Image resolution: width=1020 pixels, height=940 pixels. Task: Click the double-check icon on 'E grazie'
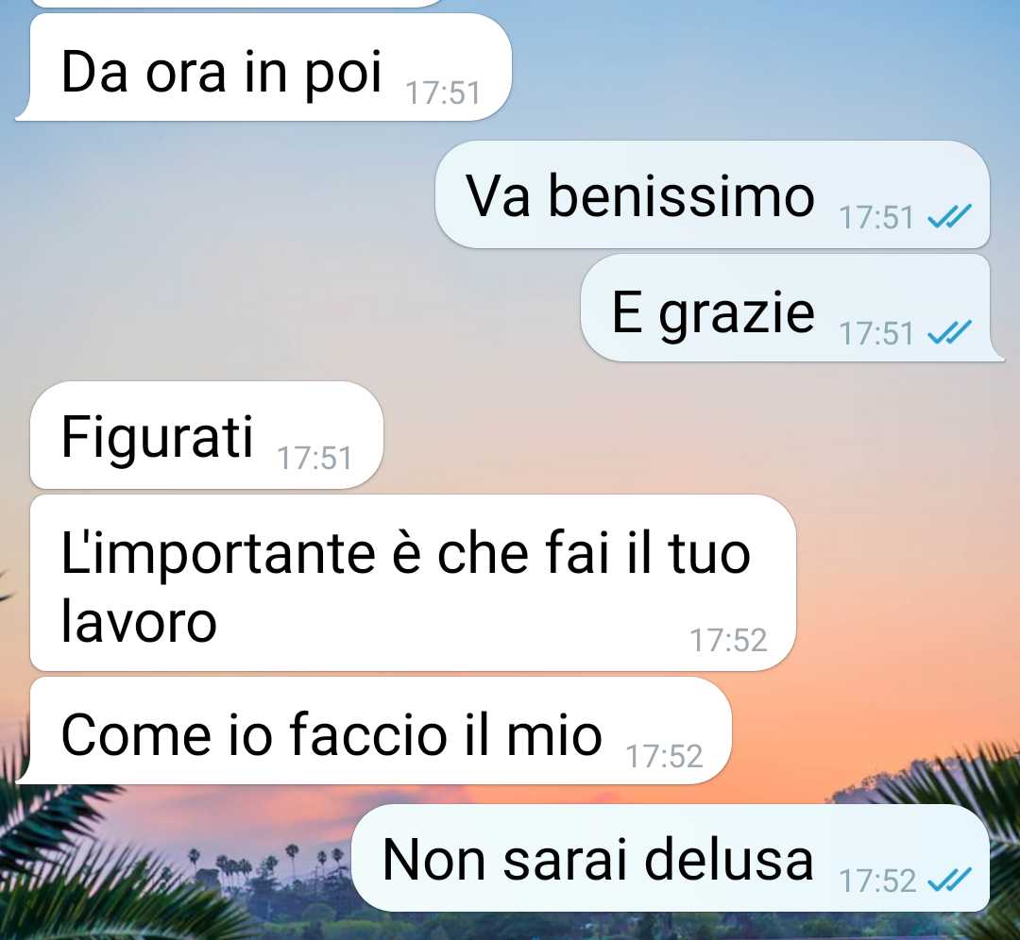pyautogui.click(x=949, y=332)
